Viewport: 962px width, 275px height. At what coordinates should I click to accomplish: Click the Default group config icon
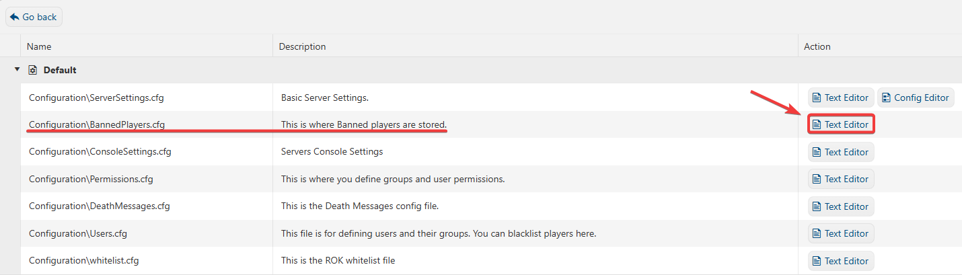click(32, 70)
